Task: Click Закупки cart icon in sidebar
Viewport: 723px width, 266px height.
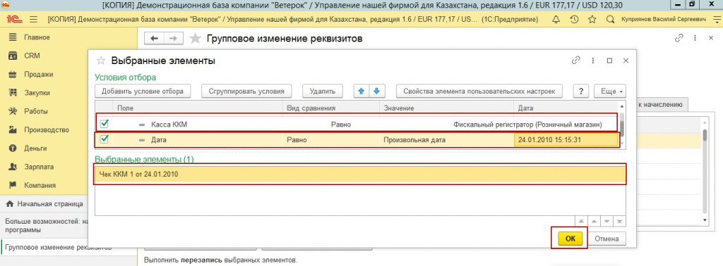Action: [x=13, y=93]
